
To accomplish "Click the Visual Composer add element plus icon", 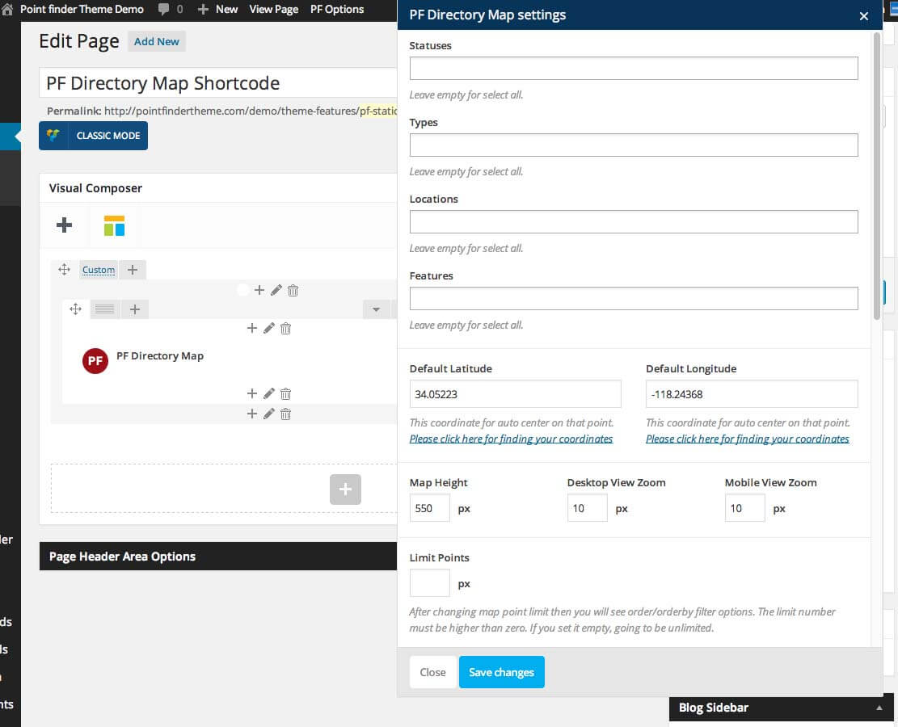I will pos(65,225).
